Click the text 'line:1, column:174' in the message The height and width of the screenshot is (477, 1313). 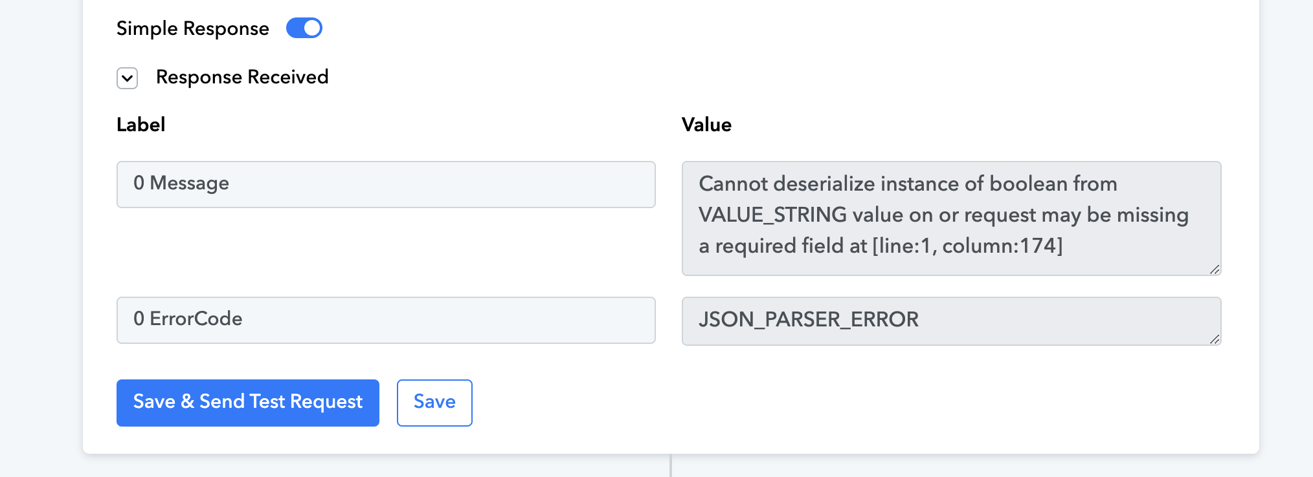point(967,246)
